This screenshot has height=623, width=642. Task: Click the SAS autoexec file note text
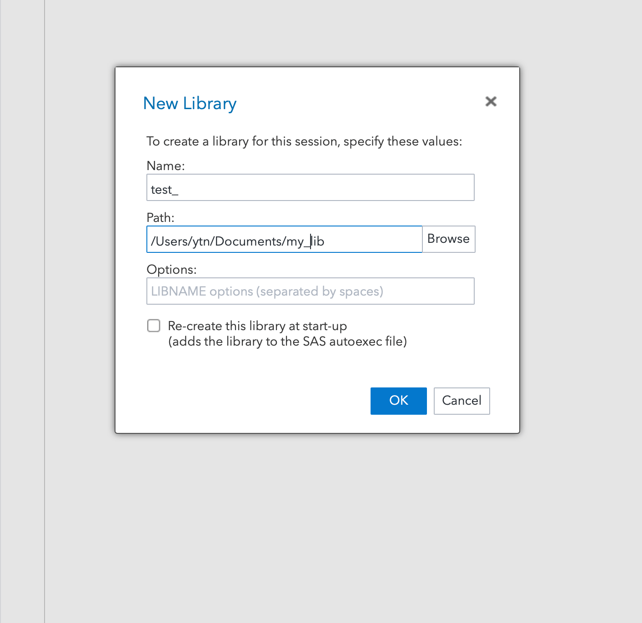click(287, 342)
